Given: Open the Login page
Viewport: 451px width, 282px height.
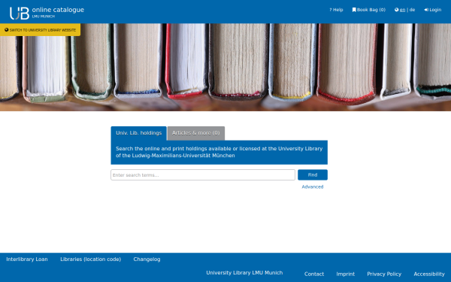Looking at the screenshot, I should pyautogui.click(x=433, y=10).
